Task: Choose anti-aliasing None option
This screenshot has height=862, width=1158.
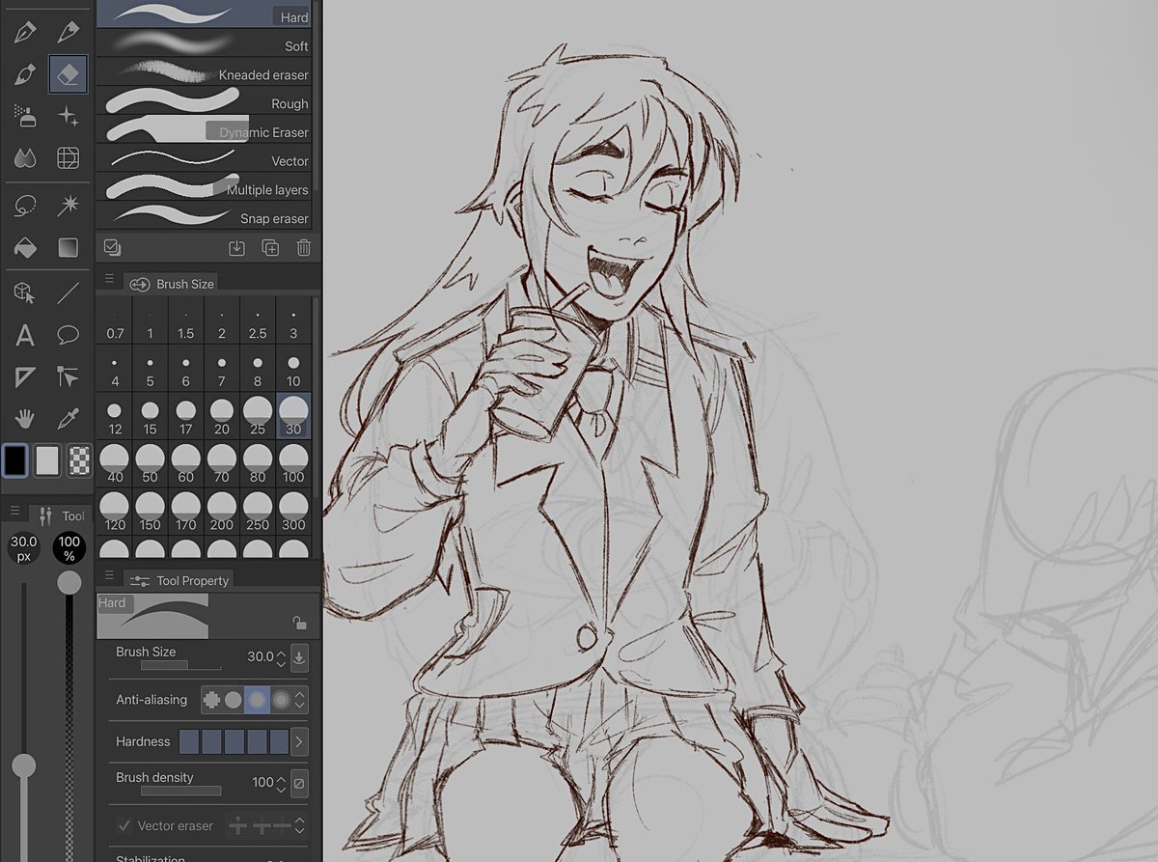Action: point(211,700)
